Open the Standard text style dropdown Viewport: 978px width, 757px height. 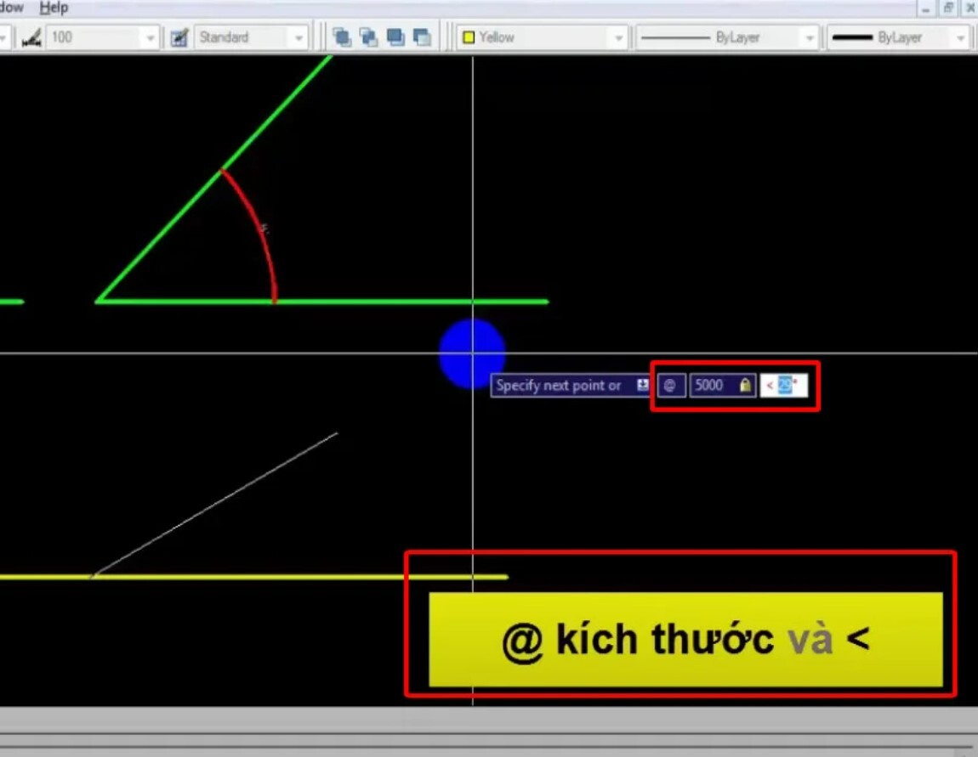click(299, 37)
